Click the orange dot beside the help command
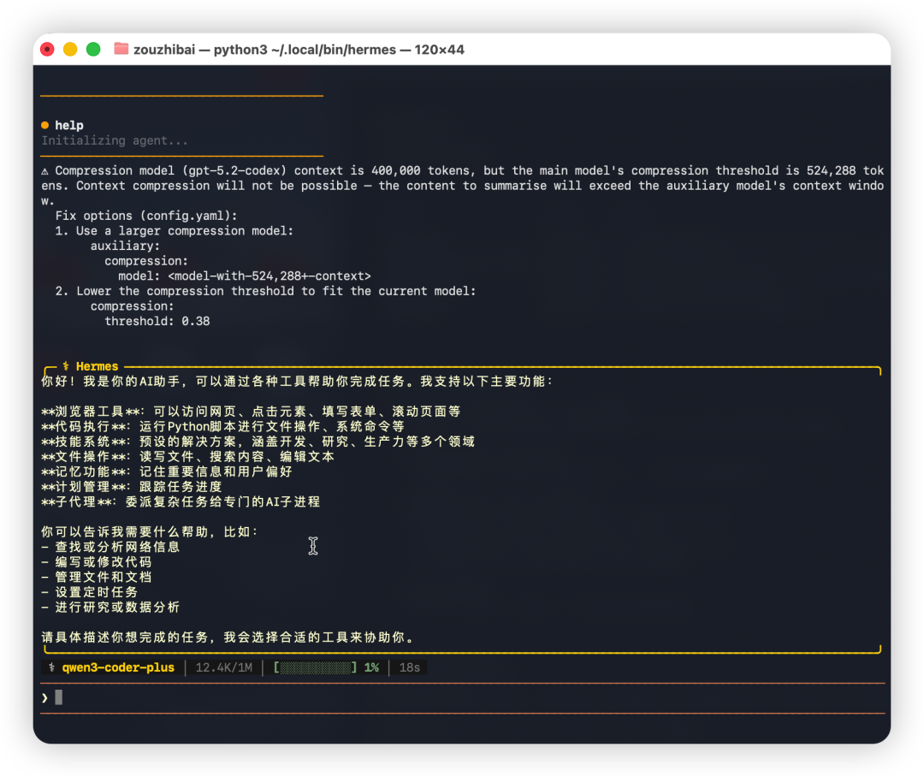 click(x=45, y=126)
